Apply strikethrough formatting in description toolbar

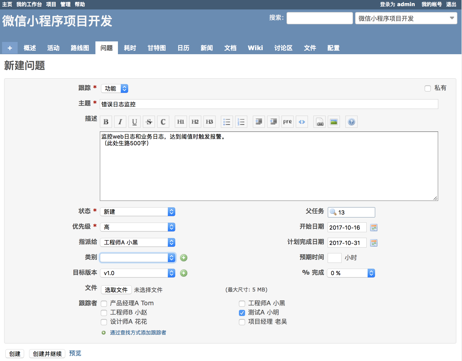tap(149, 122)
